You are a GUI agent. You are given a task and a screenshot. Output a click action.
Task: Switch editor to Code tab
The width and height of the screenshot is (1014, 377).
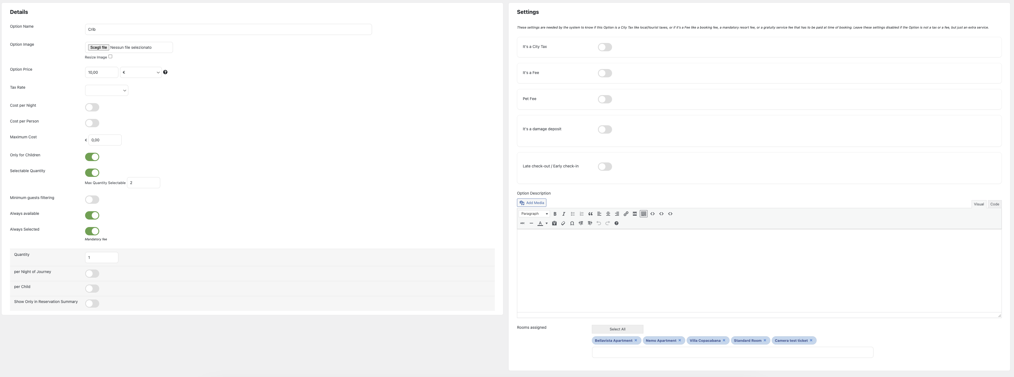click(995, 204)
